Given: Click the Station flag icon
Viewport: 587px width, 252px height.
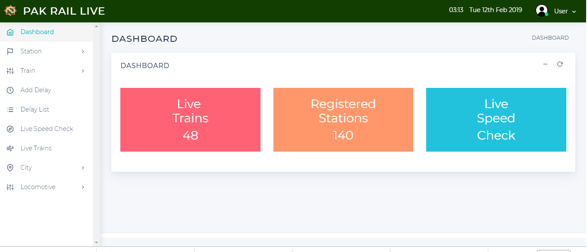Looking at the screenshot, I should pyautogui.click(x=10, y=52).
